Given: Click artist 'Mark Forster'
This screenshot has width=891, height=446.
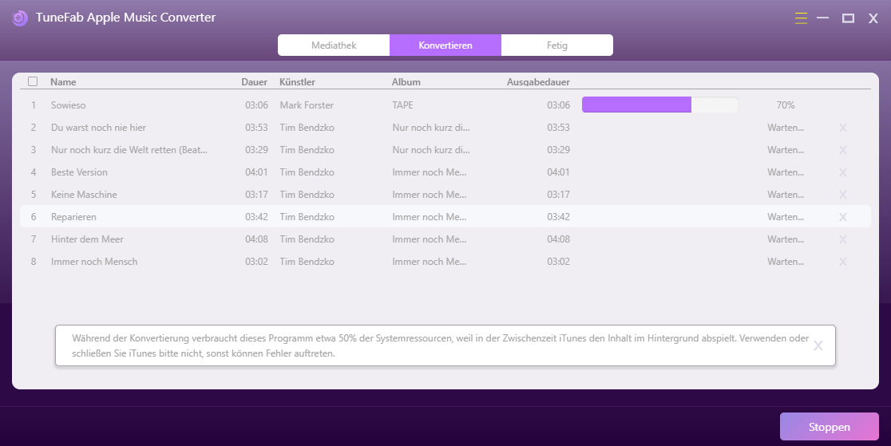Looking at the screenshot, I should point(307,105).
